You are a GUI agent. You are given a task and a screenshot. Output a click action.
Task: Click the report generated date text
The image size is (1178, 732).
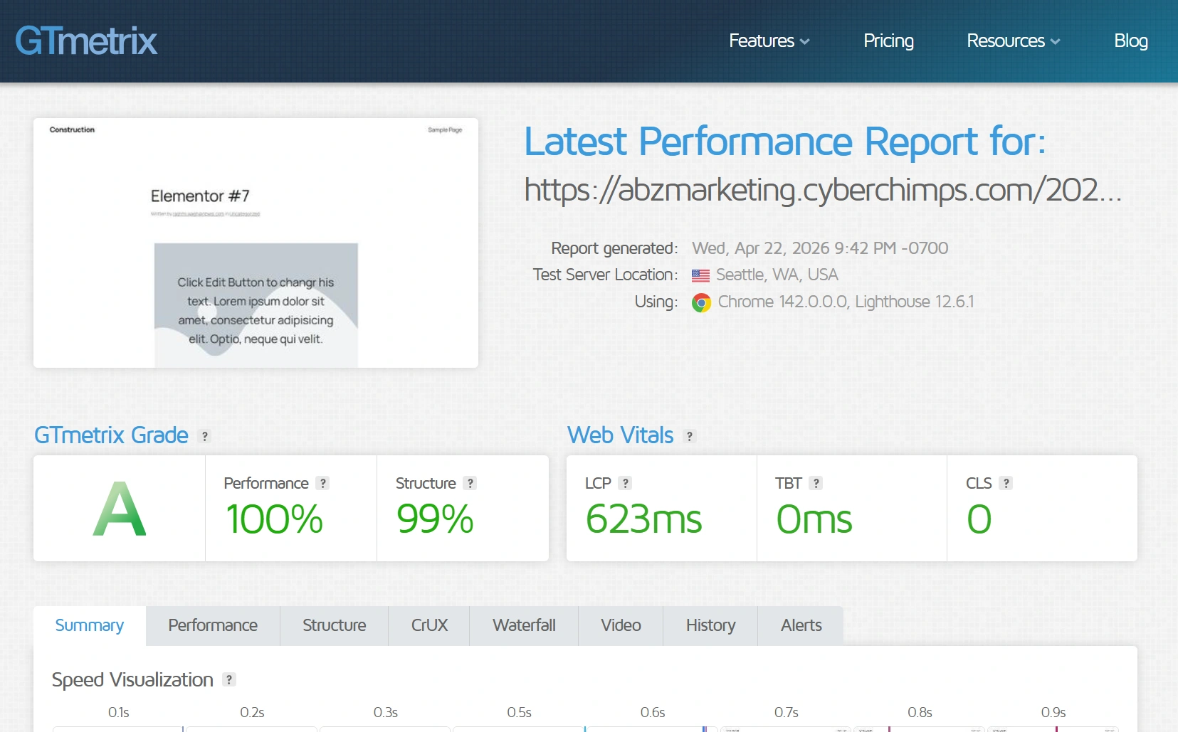pyautogui.click(x=820, y=248)
